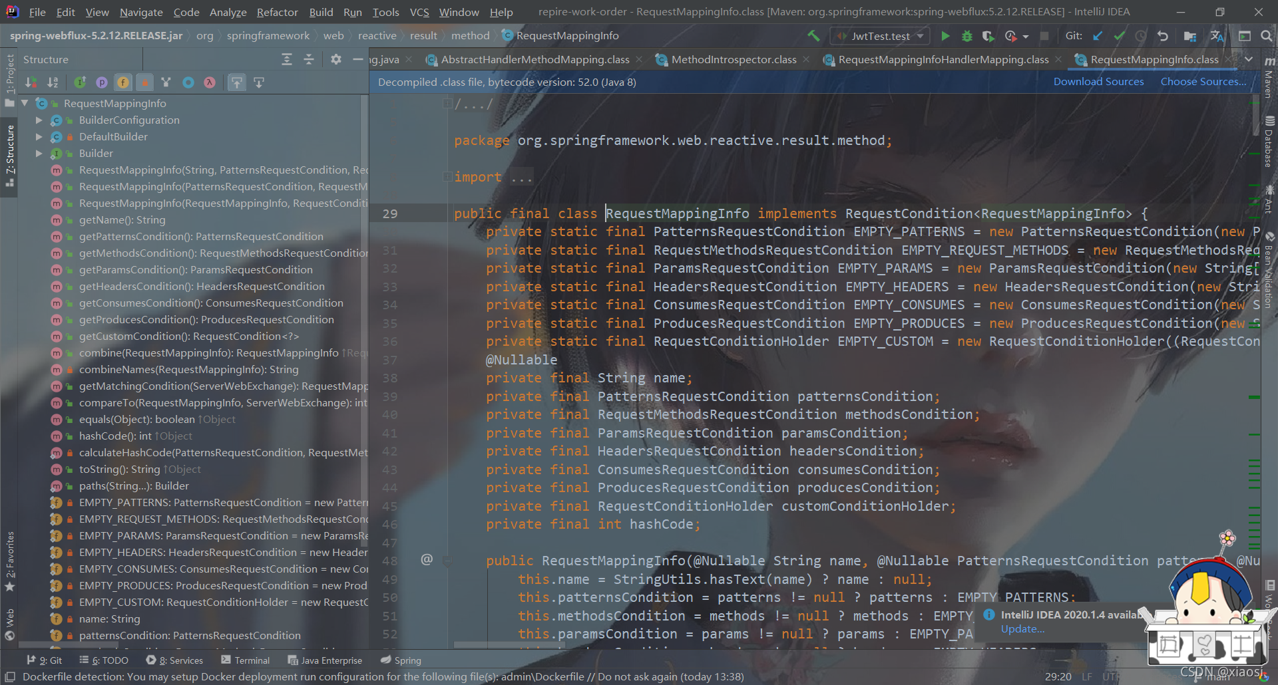Viewport: 1278px width, 685px height.
Task: Toggle Show Anonymous Classes blue circle
Action: click(188, 82)
